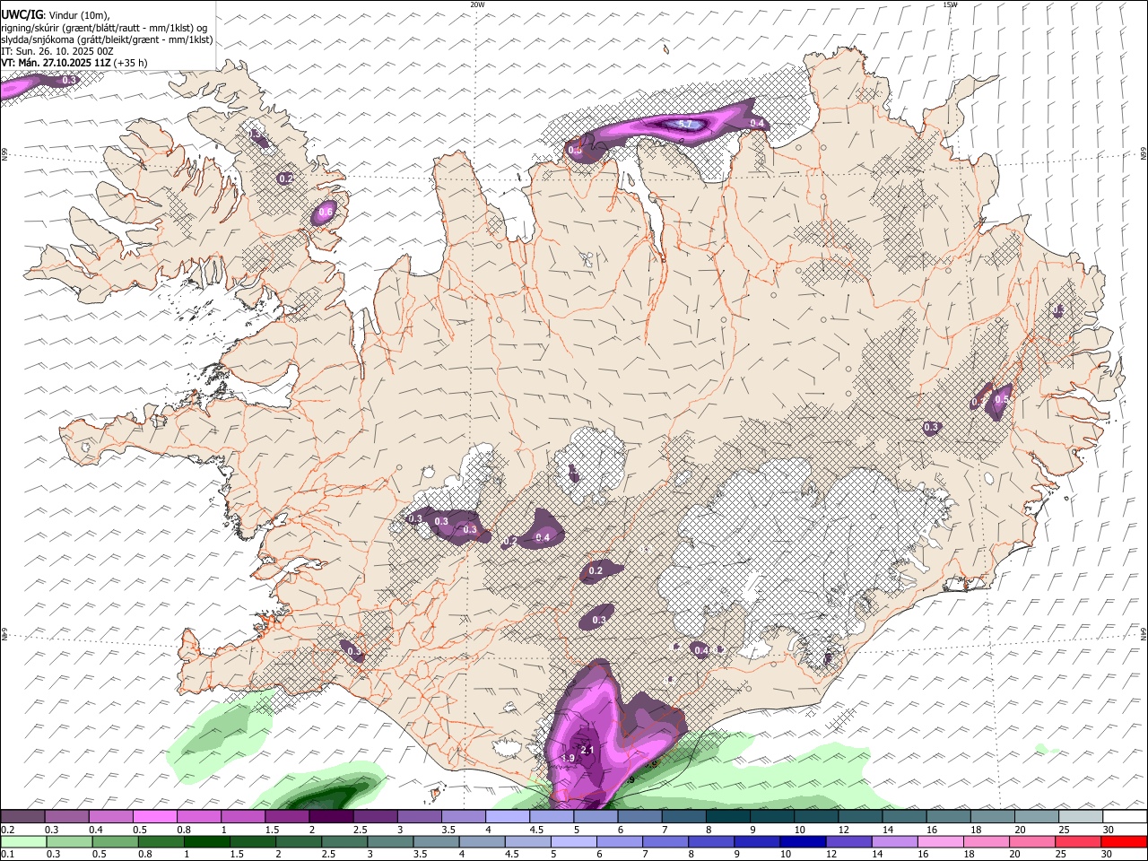Select the light lavender swatch at 4 in the upper legend
Image resolution: width=1148 pixels, height=861 pixels.
click(x=508, y=817)
